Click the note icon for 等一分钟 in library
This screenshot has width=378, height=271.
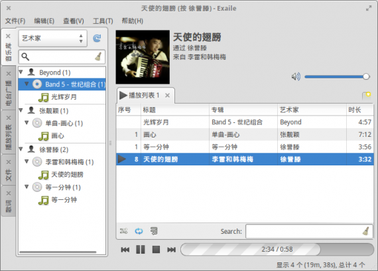point(43,200)
